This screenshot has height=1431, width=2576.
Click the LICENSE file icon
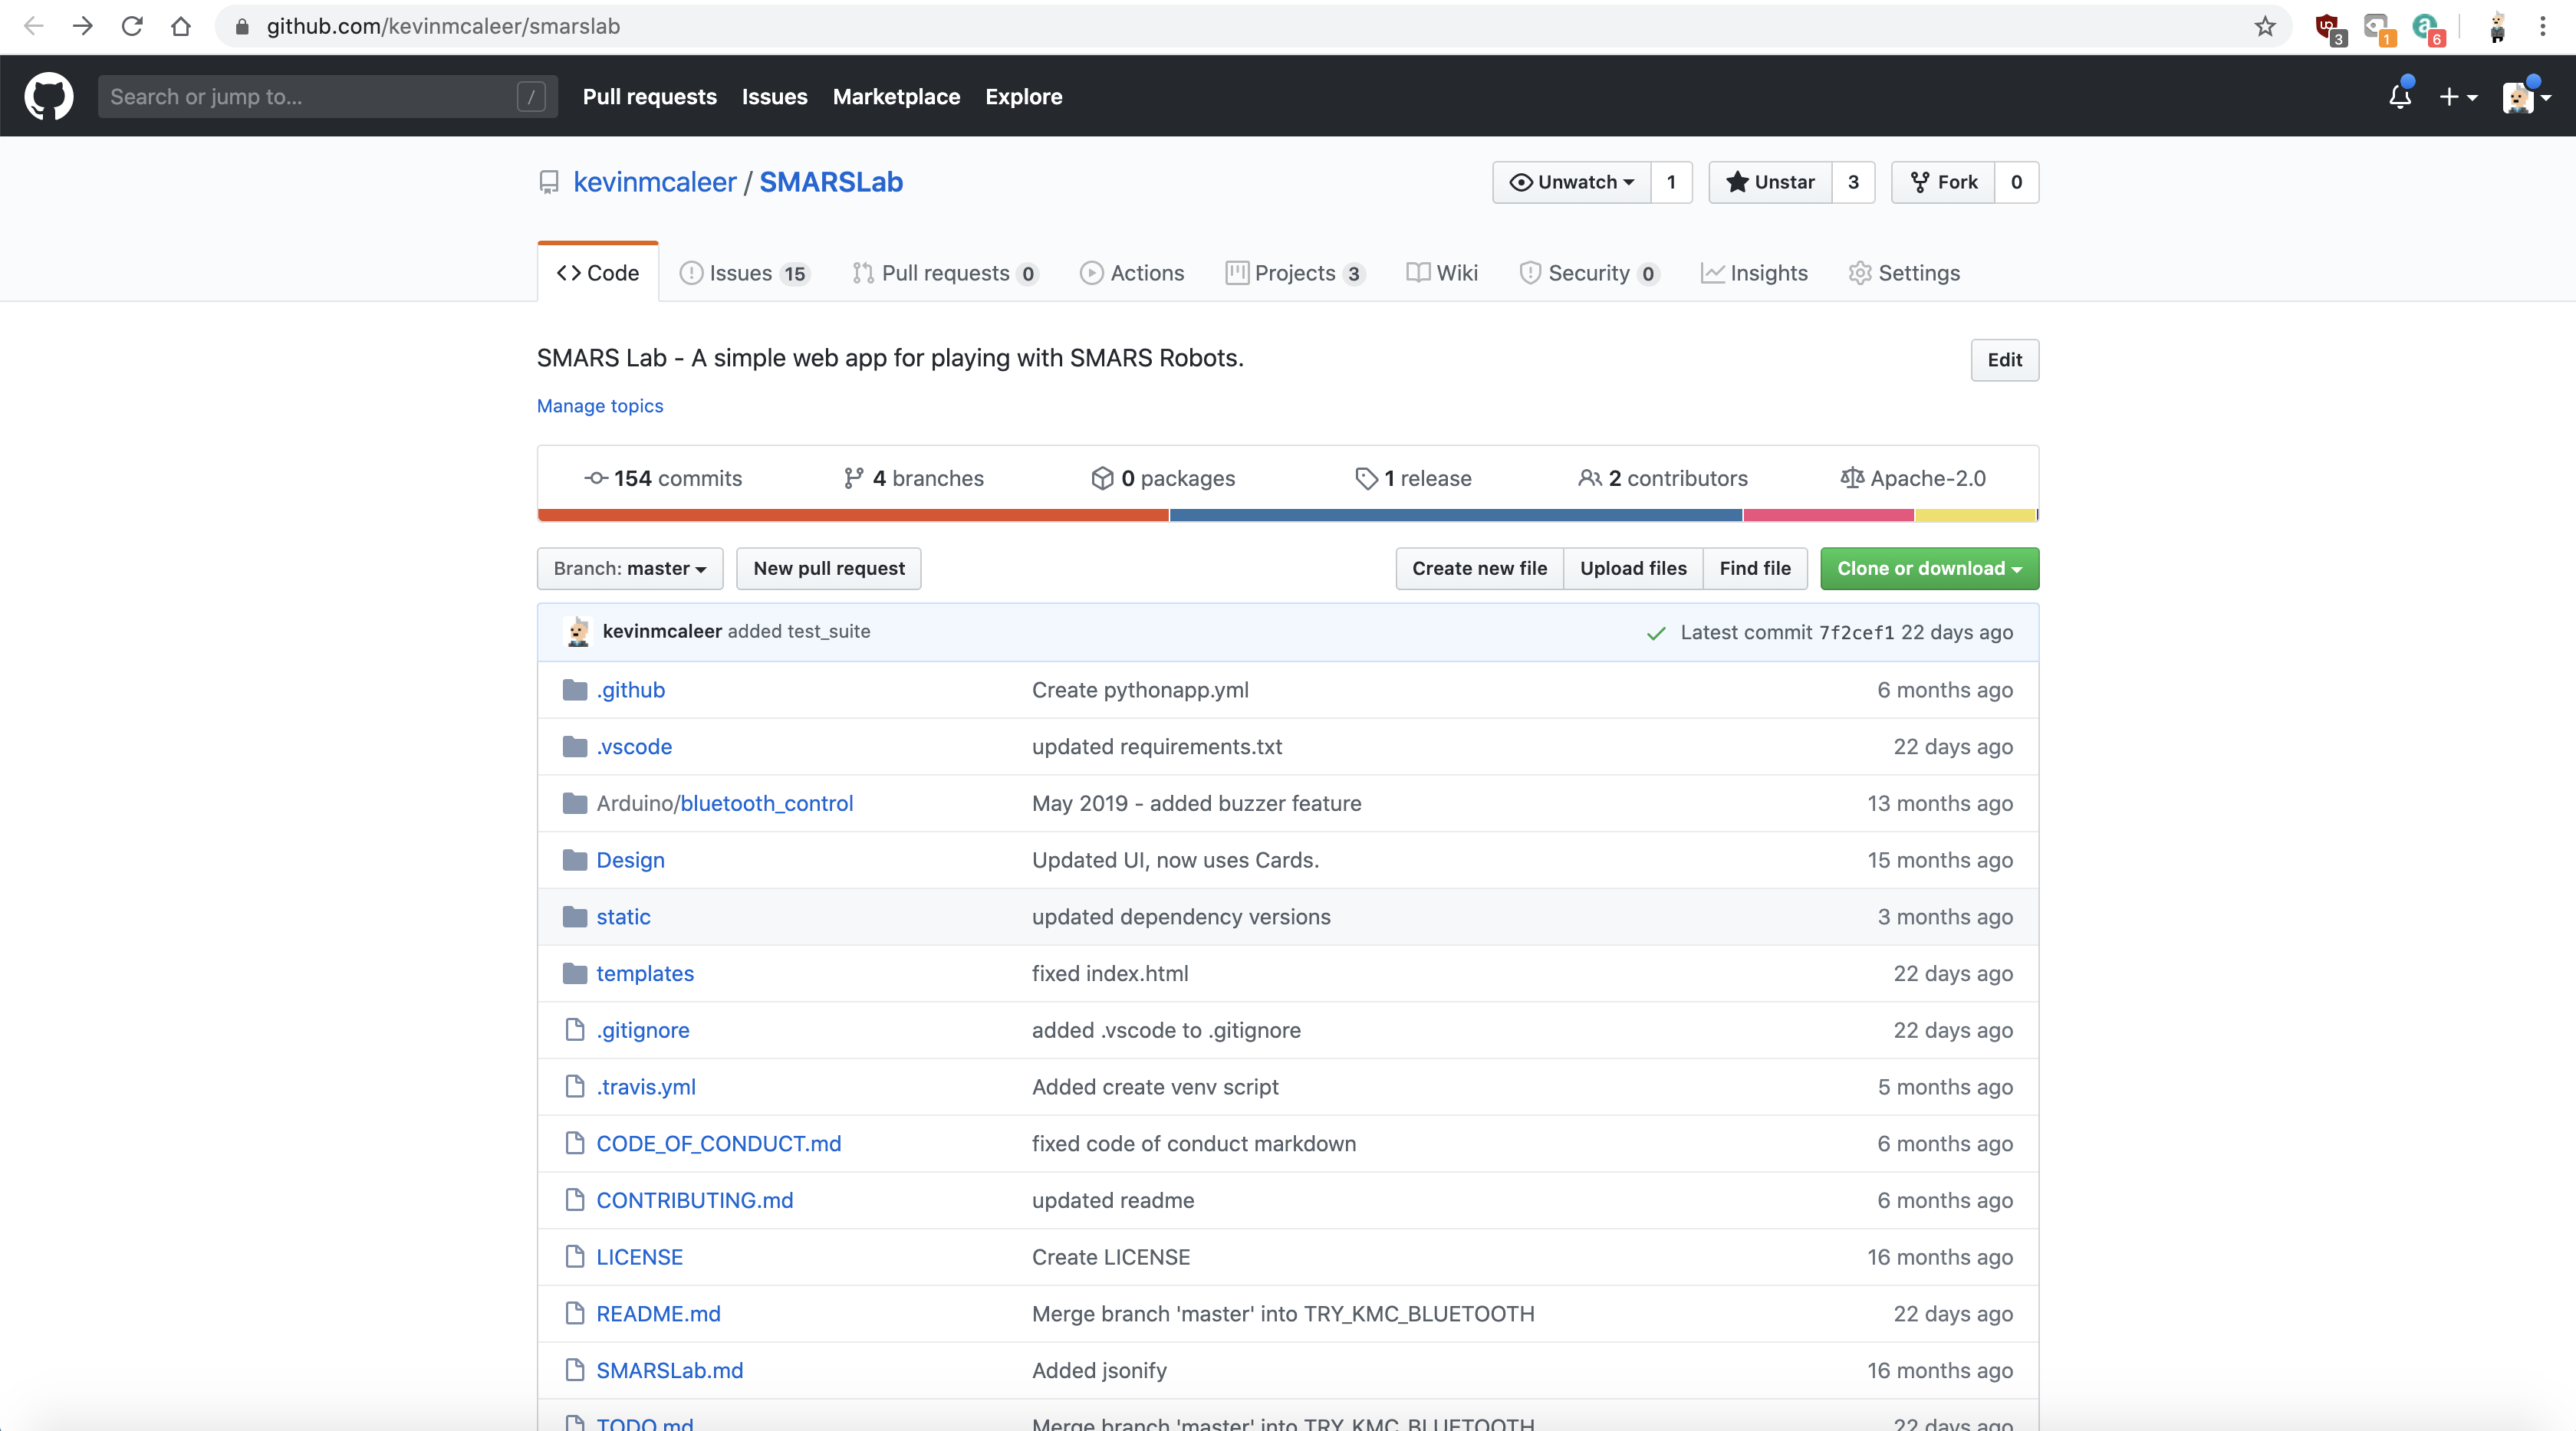pos(574,1256)
